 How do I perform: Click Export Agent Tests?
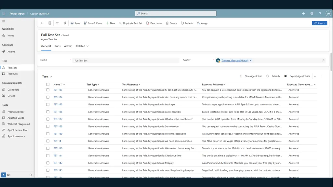pos(297,76)
